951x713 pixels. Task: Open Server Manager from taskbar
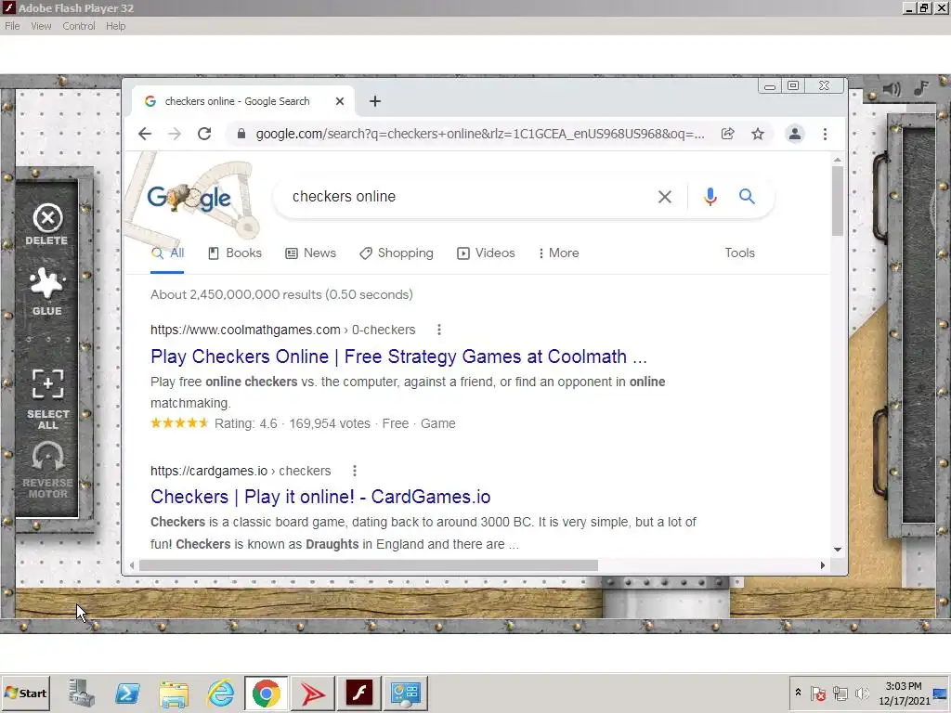(82, 694)
